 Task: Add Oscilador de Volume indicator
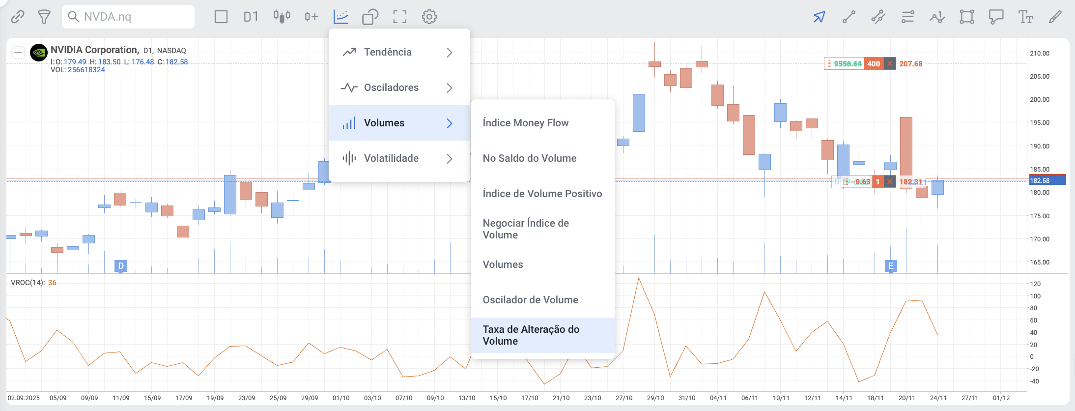coord(543,300)
